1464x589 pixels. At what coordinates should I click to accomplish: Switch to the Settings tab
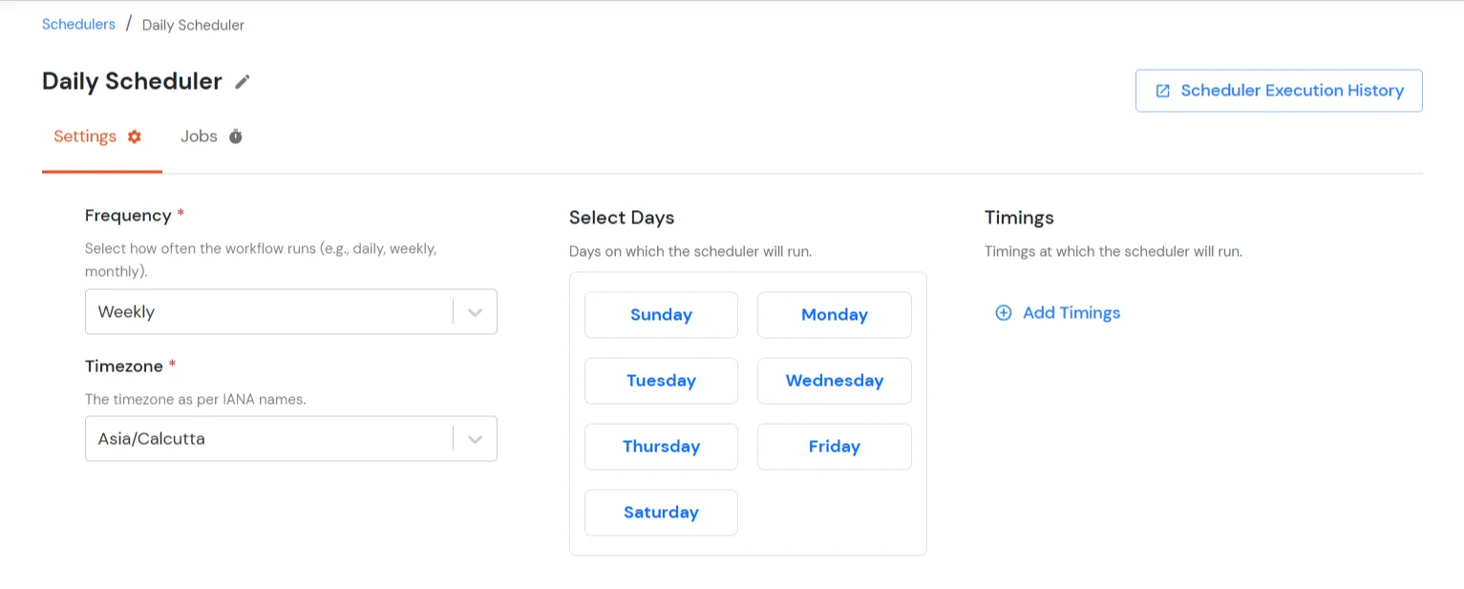pyautogui.click(x=85, y=136)
